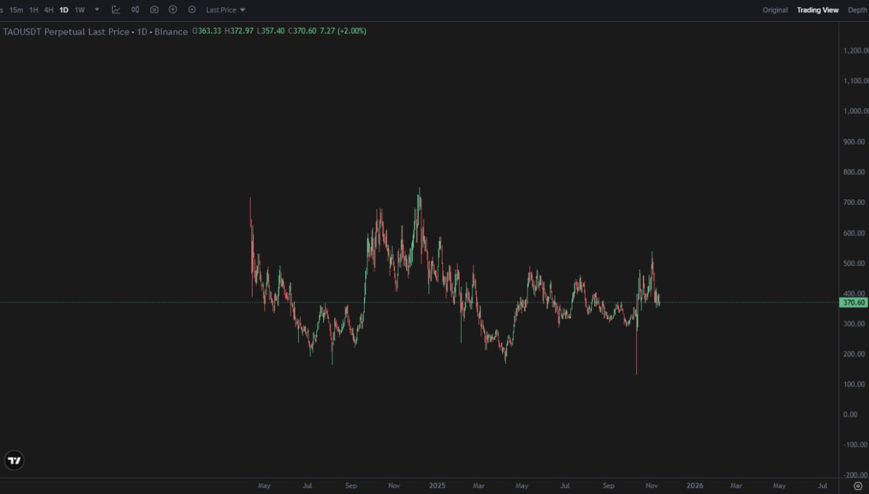This screenshot has height=494, width=869.
Task: Select the active 1D timeframe
Action: tap(64, 10)
